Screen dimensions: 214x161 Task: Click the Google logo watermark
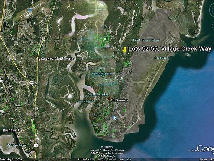(x=205, y=149)
